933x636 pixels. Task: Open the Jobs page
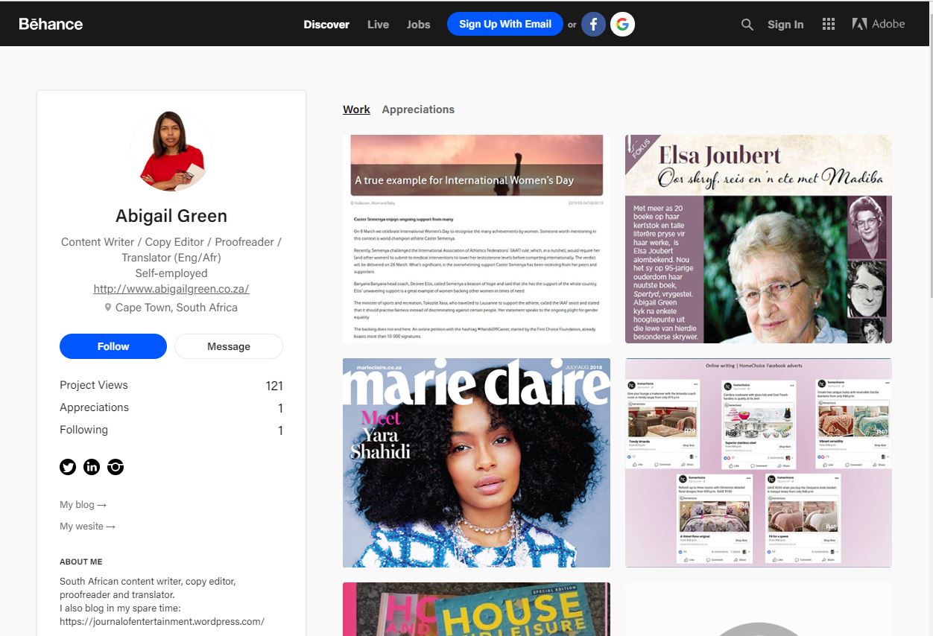point(418,25)
